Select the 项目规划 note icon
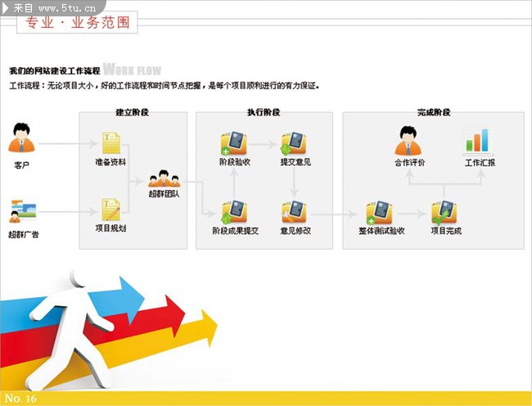This screenshot has height=406, width=532. pos(110,210)
